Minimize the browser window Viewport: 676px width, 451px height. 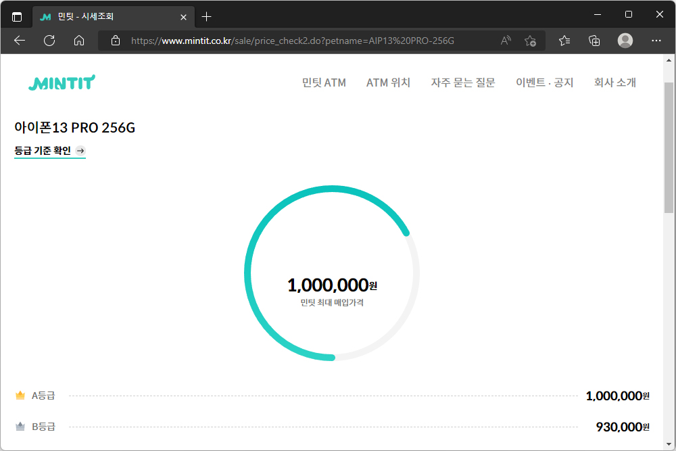[x=598, y=14]
